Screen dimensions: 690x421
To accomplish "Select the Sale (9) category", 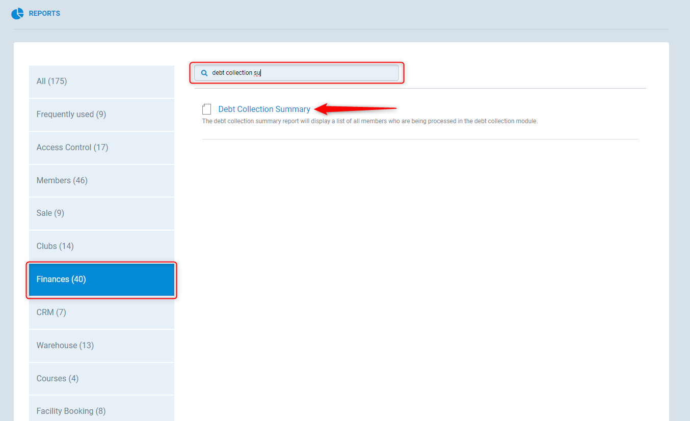I will click(101, 213).
